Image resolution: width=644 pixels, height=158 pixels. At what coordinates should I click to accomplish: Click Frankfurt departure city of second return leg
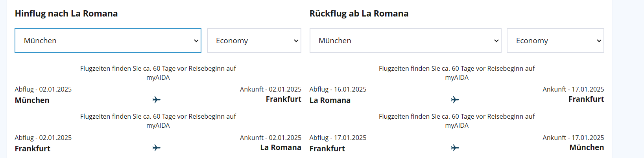(x=327, y=149)
